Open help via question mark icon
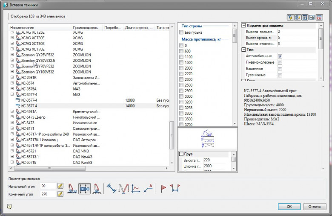Image resolution: width=332 pixels, height=216 pixels. tap(9, 206)
